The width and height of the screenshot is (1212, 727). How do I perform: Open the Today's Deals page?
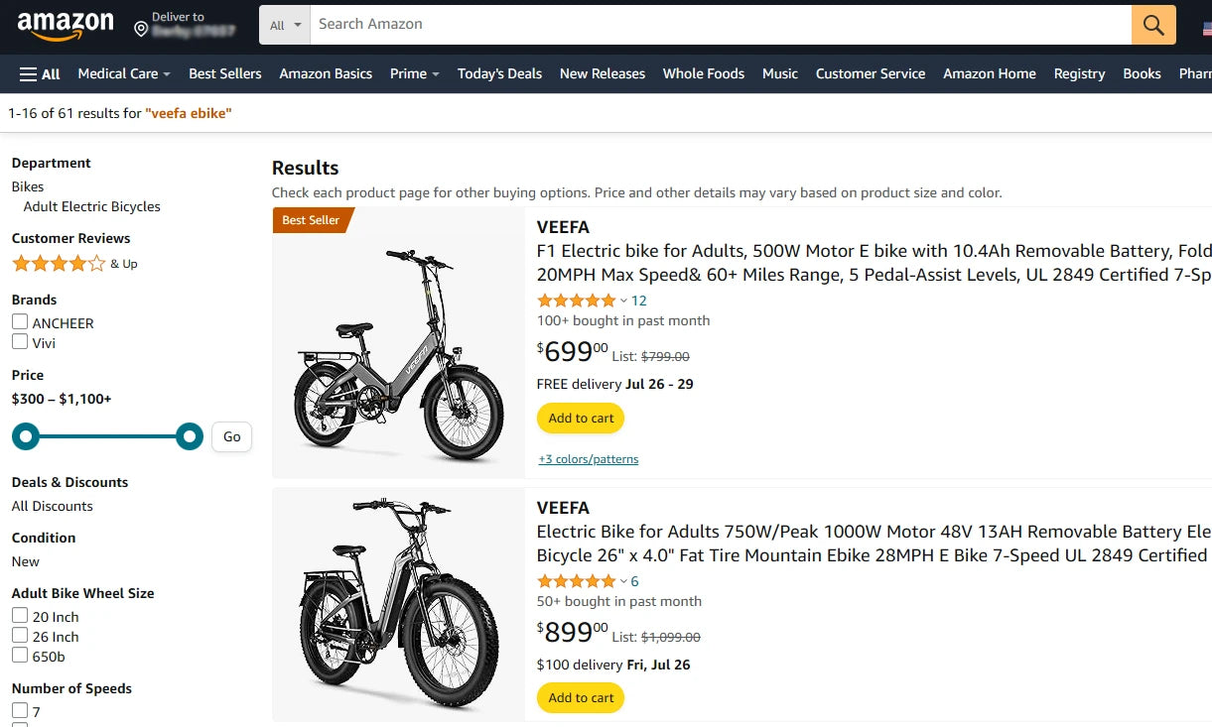pos(499,73)
